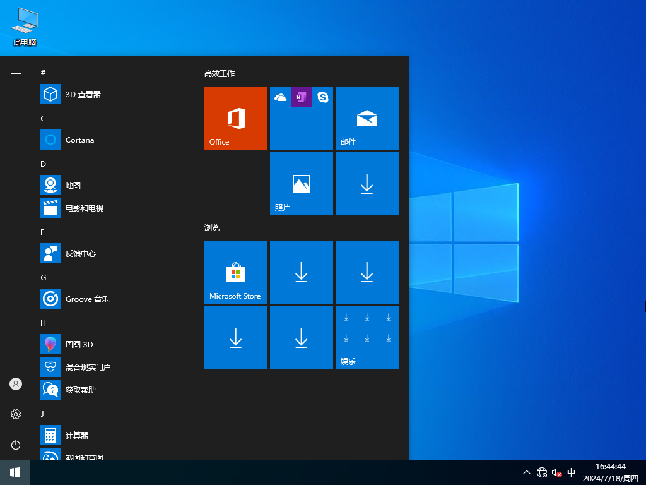Launch Office from its orange tile
The image size is (646, 485).
[235, 118]
